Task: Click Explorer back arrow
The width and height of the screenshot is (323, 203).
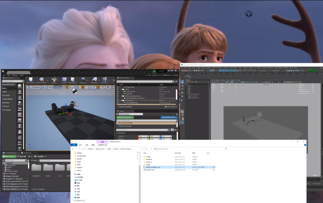Action: tap(73, 149)
